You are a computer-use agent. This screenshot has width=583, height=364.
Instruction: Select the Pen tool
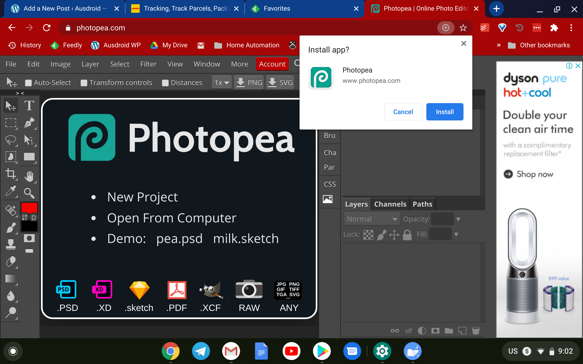point(29,123)
